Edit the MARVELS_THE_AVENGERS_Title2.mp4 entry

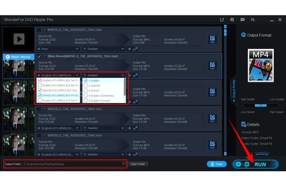[x=212, y=39]
